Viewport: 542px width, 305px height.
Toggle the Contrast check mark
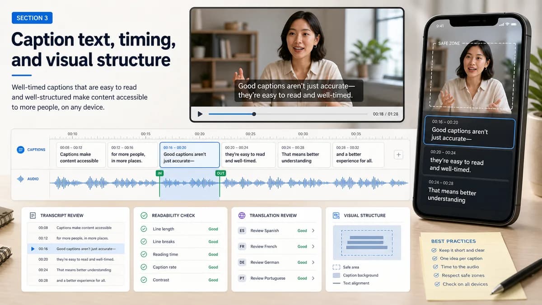point(144,280)
